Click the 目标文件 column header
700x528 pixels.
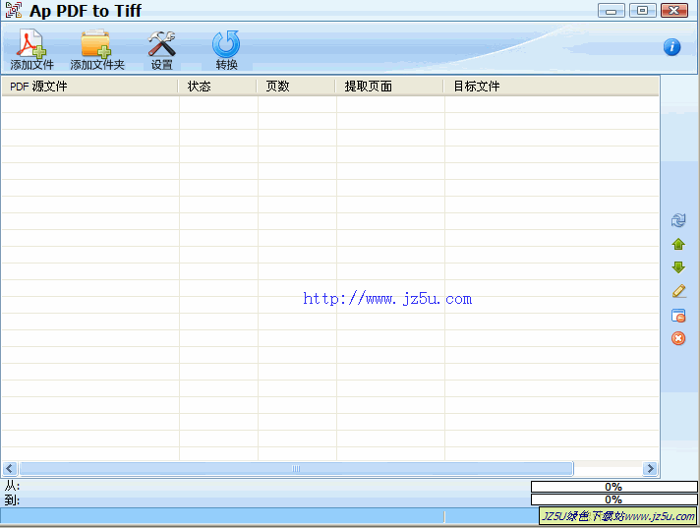[552, 87]
